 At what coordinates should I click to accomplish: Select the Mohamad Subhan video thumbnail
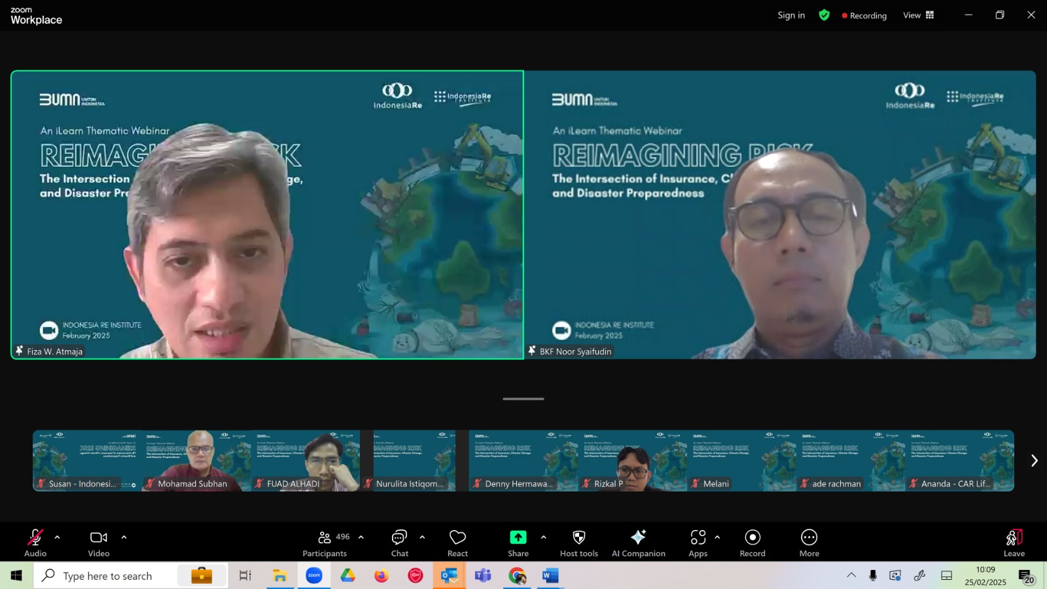(196, 461)
